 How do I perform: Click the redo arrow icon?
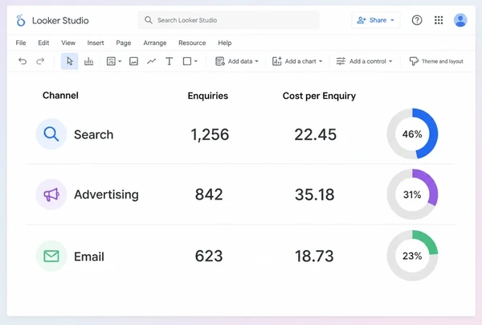pyautogui.click(x=40, y=61)
